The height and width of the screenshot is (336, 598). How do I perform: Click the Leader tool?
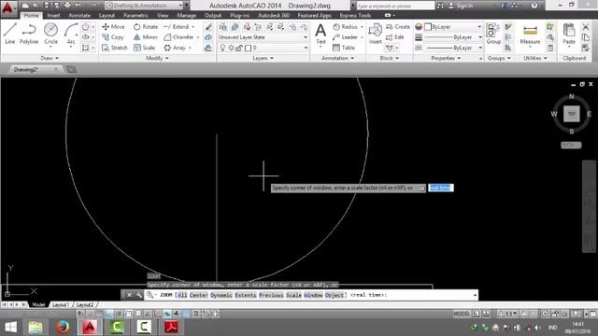click(x=345, y=37)
